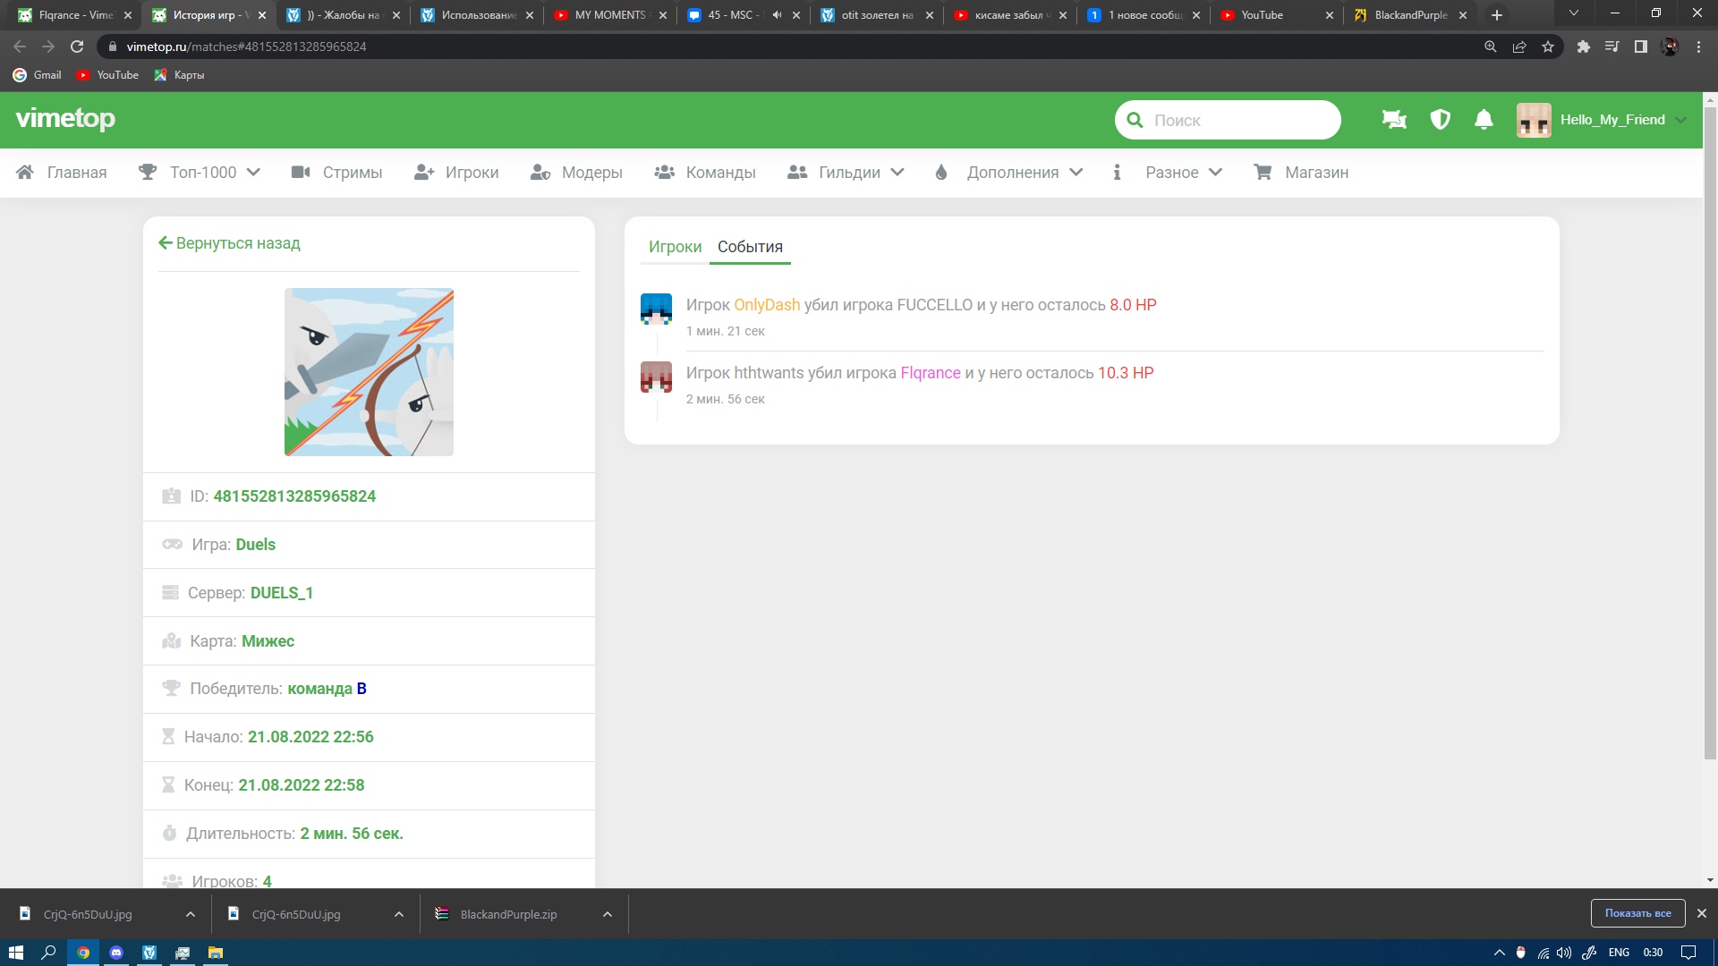Switch to the Игроки tab

click(x=675, y=247)
